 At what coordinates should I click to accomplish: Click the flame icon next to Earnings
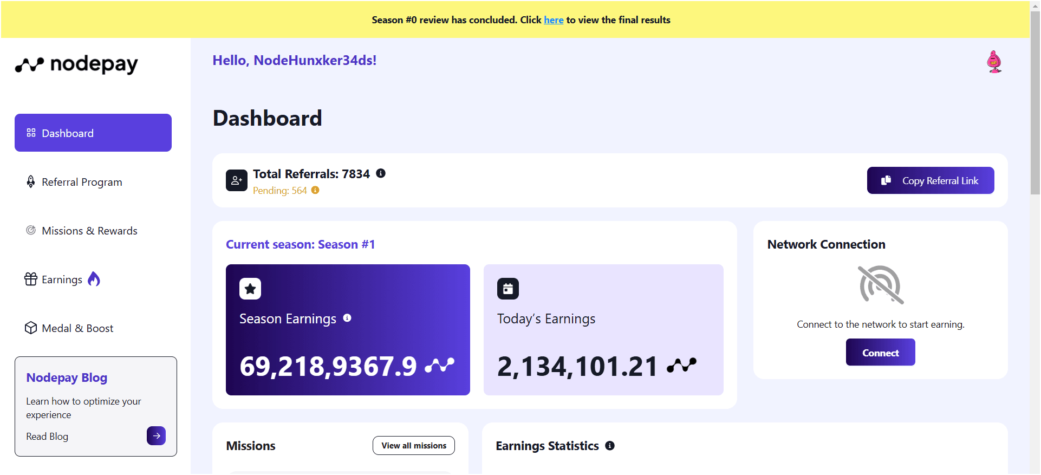(x=93, y=279)
